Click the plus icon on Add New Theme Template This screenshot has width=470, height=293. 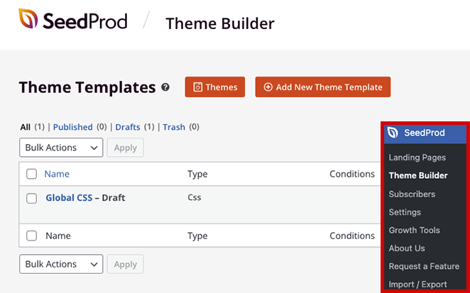(x=268, y=87)
